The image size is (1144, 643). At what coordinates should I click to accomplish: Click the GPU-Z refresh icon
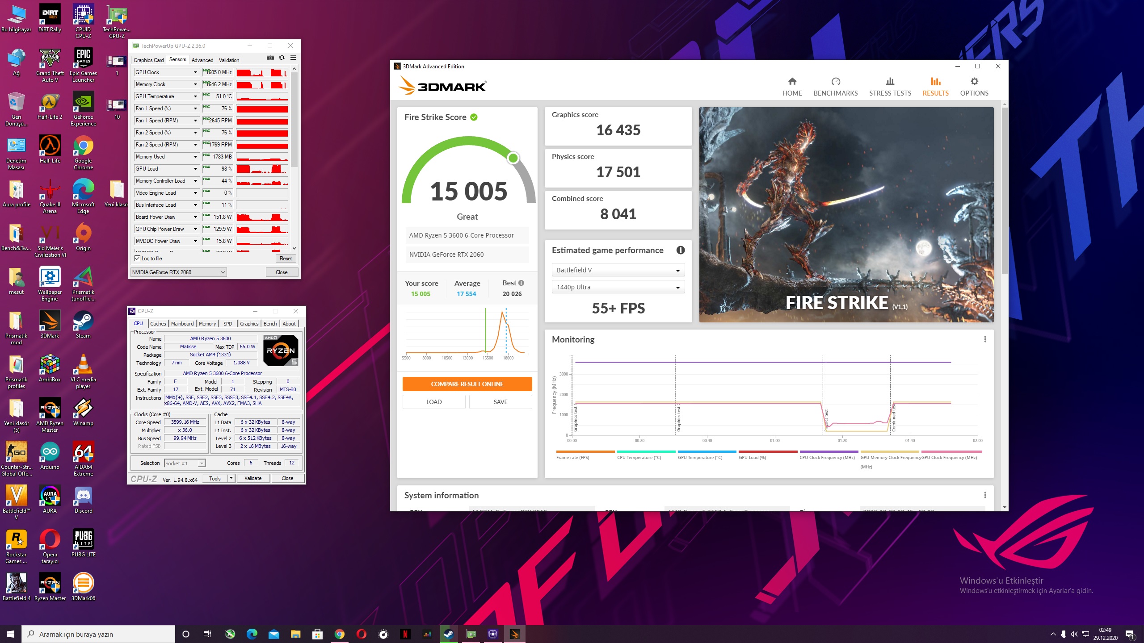tap(282, 58)
